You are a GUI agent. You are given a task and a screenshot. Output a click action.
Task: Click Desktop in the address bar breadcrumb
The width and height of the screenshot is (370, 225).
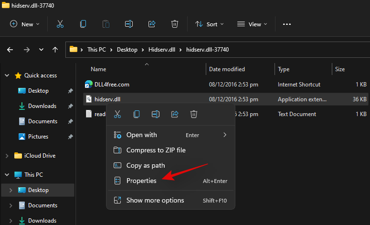126,49
